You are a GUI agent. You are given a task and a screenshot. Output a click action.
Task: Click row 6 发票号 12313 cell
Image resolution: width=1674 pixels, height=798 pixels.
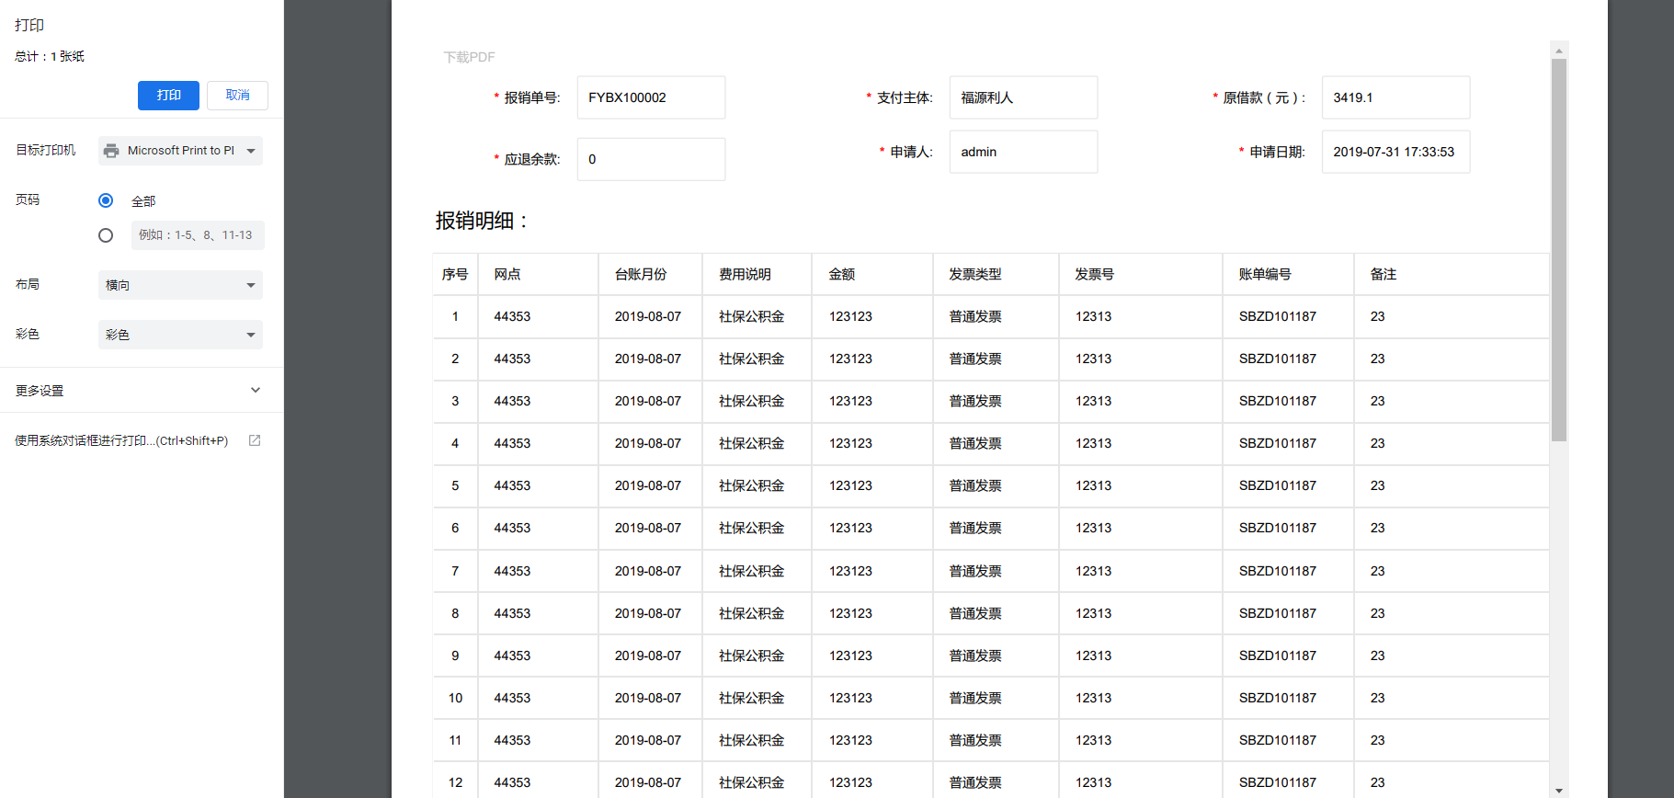(x=1141, y=528)
